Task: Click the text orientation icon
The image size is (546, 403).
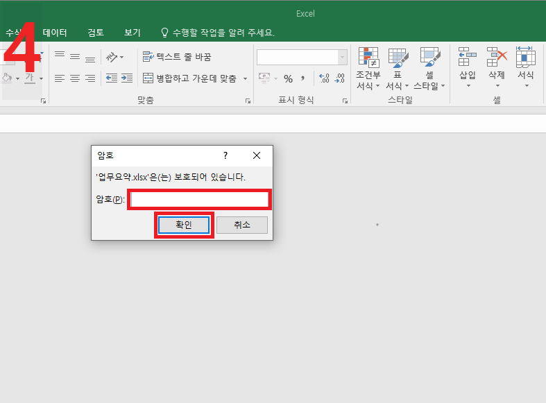Action: tap(112, 57)
